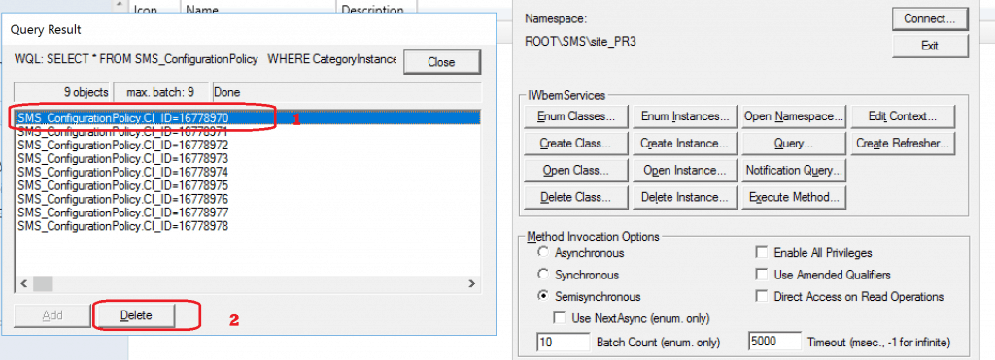Click Edit Context... button
The image size is (995, 360).
click(x=902, y=116)
